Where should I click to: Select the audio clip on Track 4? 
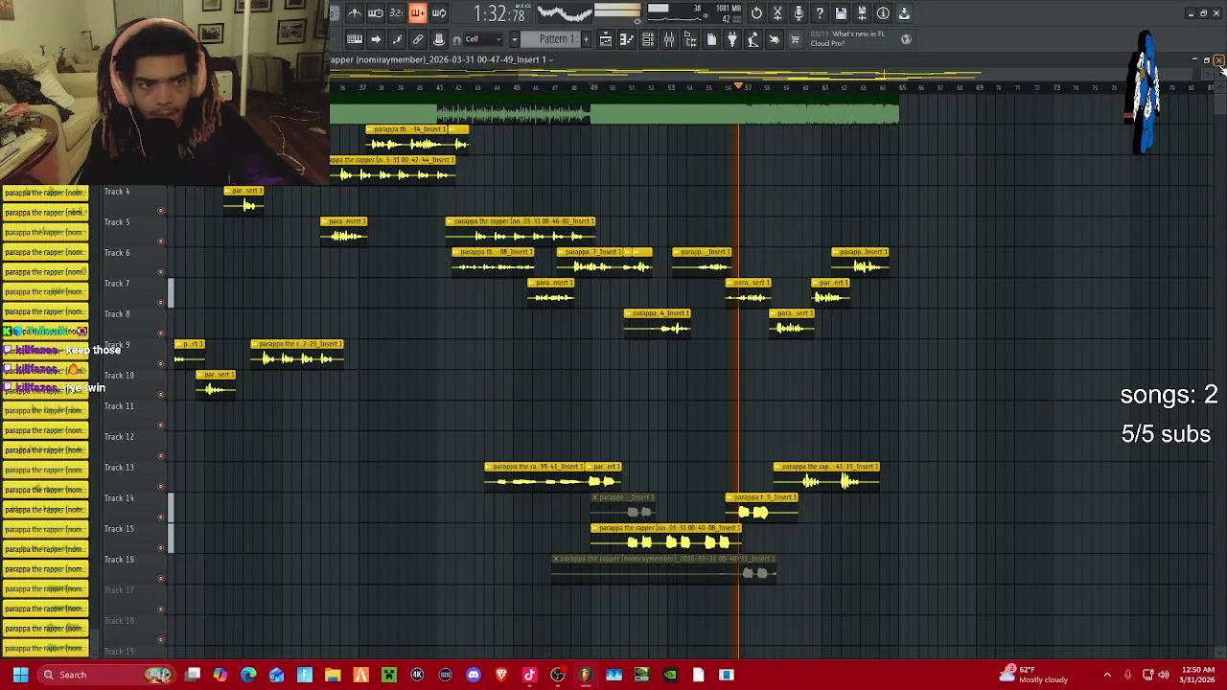click(244, 199)
